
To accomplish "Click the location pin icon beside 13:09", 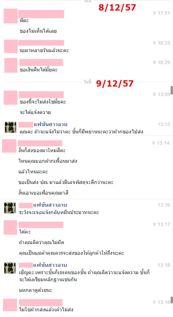I will click(x=154, y=94).
